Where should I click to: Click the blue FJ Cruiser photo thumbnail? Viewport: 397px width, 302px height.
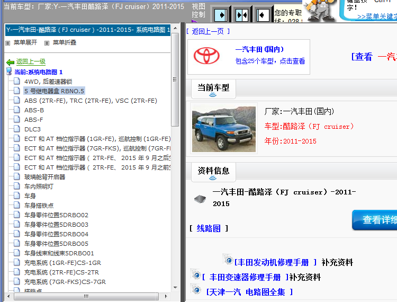pyautogui.click(x=224, y=129)
